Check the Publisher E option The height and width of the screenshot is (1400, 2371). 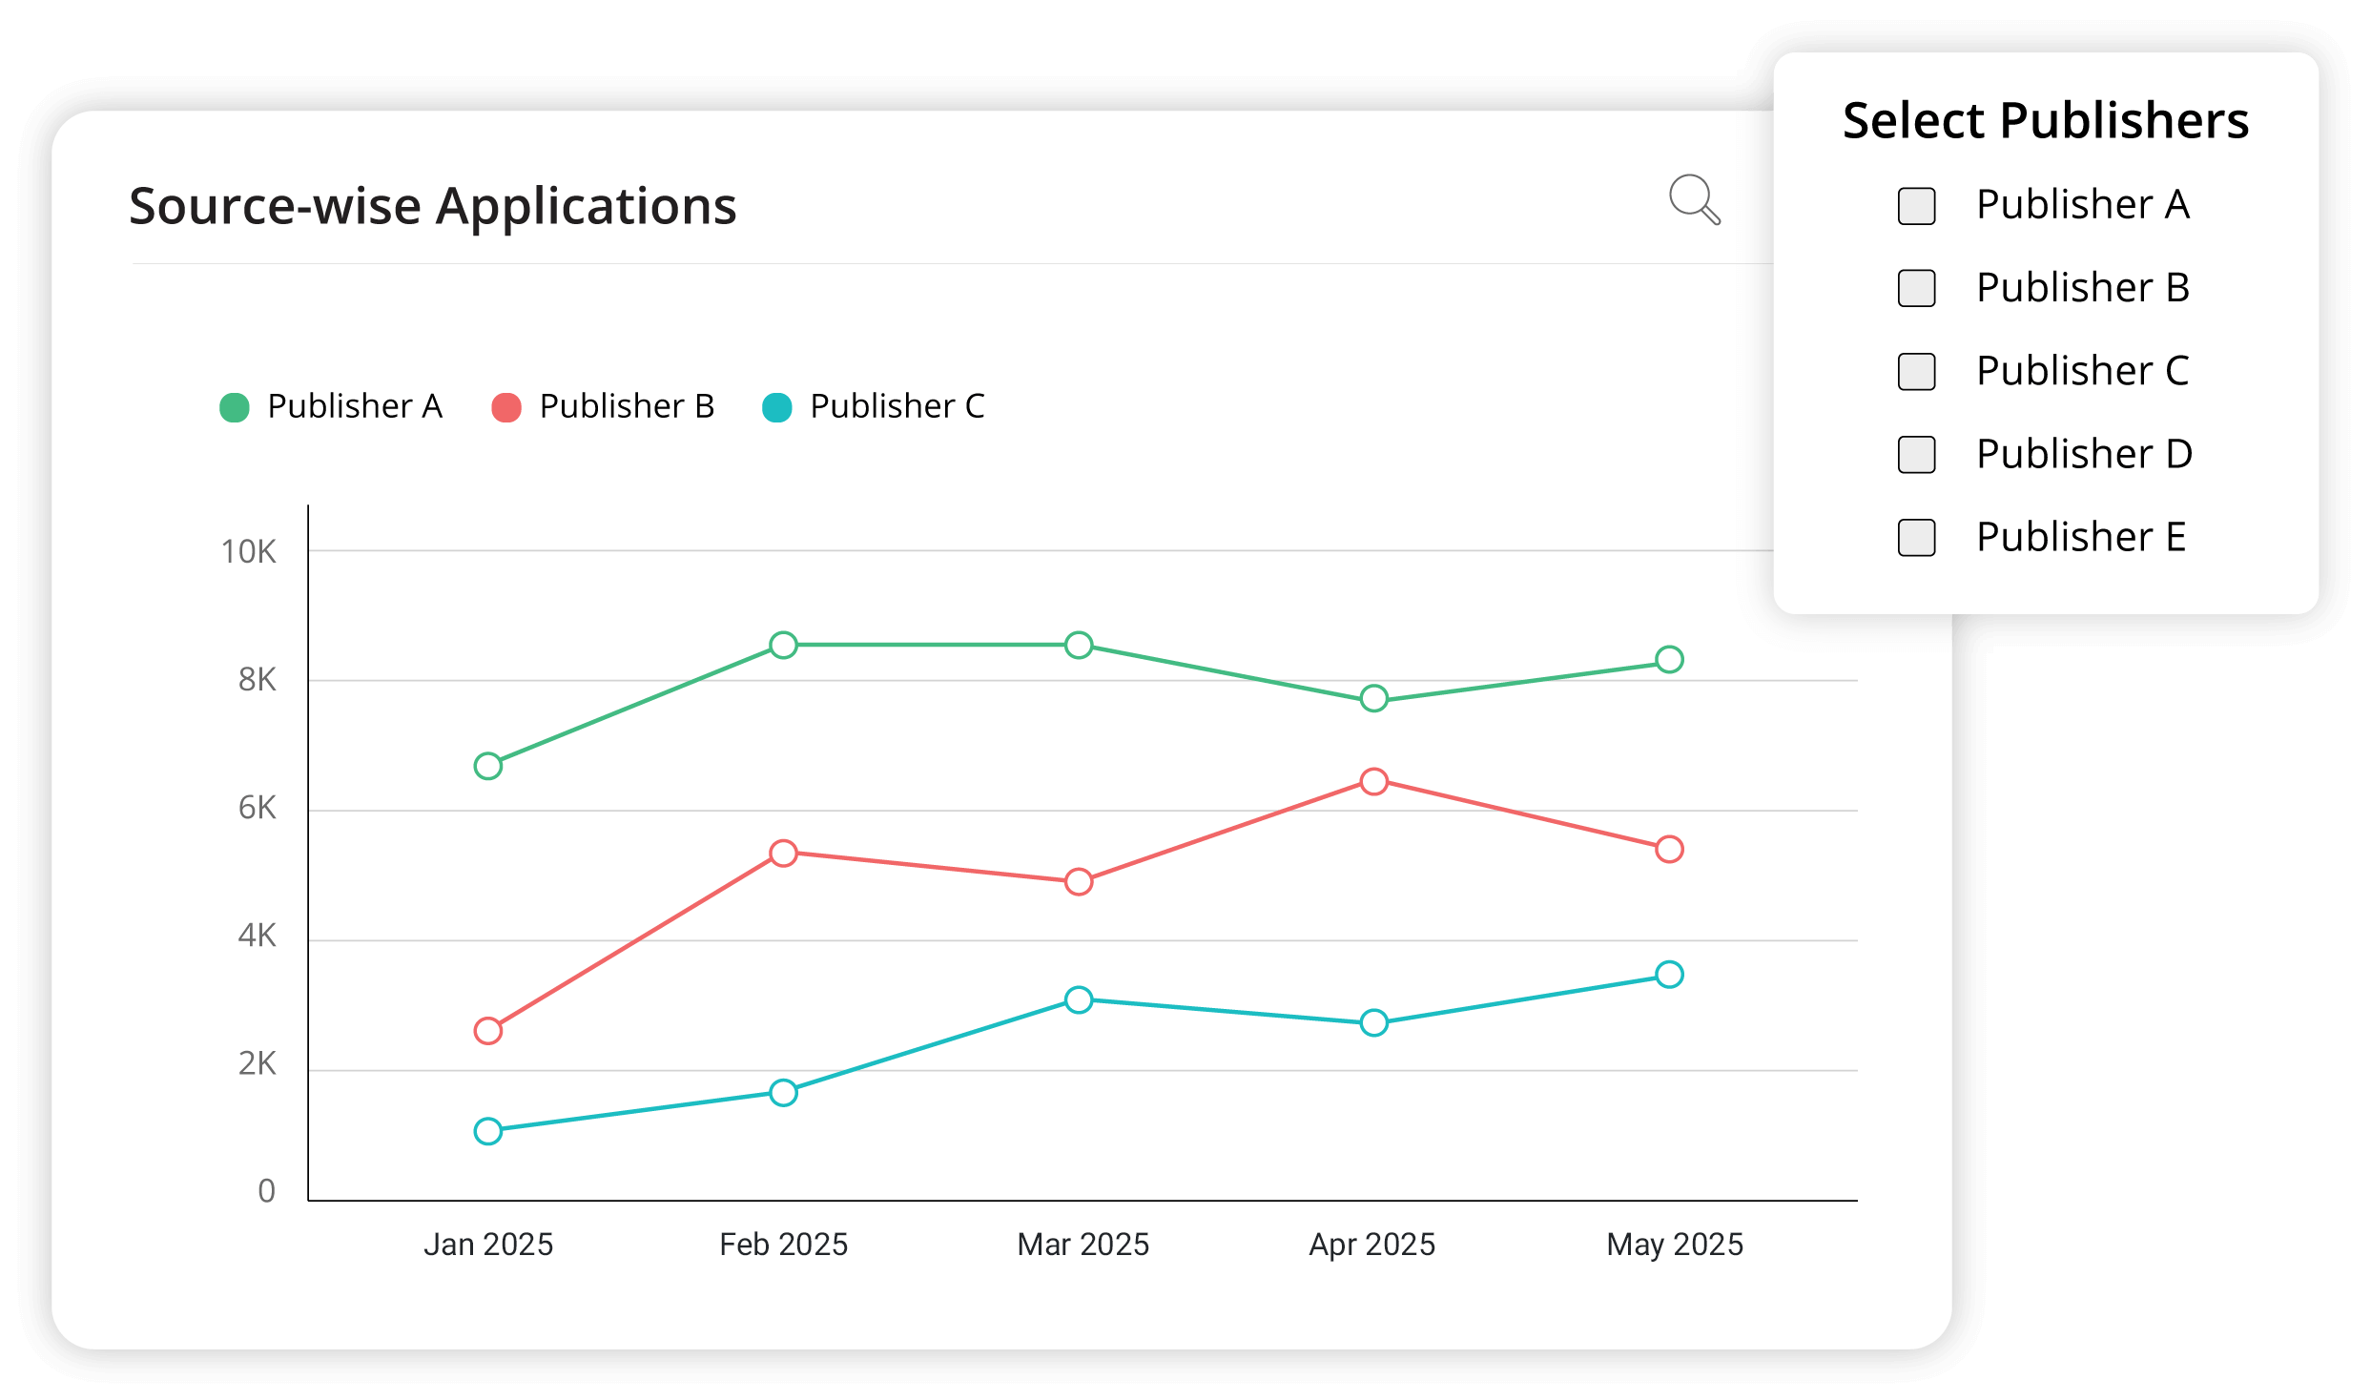[x=1917, y=537]
